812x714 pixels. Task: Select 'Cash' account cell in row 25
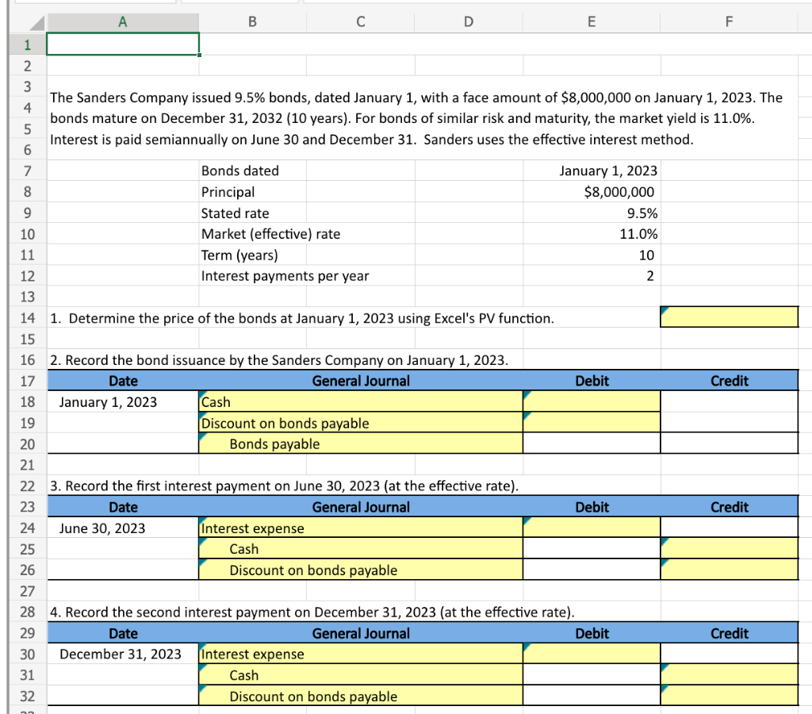[x=361, y=549]
